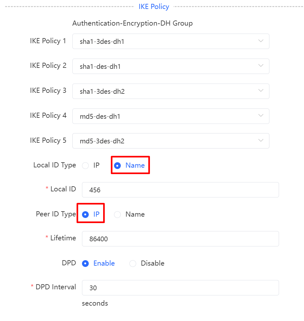The height and width of the screenshot is (321, 304).
Task: Open the sha1-3des-dh2 selection box
Action: 171,91
